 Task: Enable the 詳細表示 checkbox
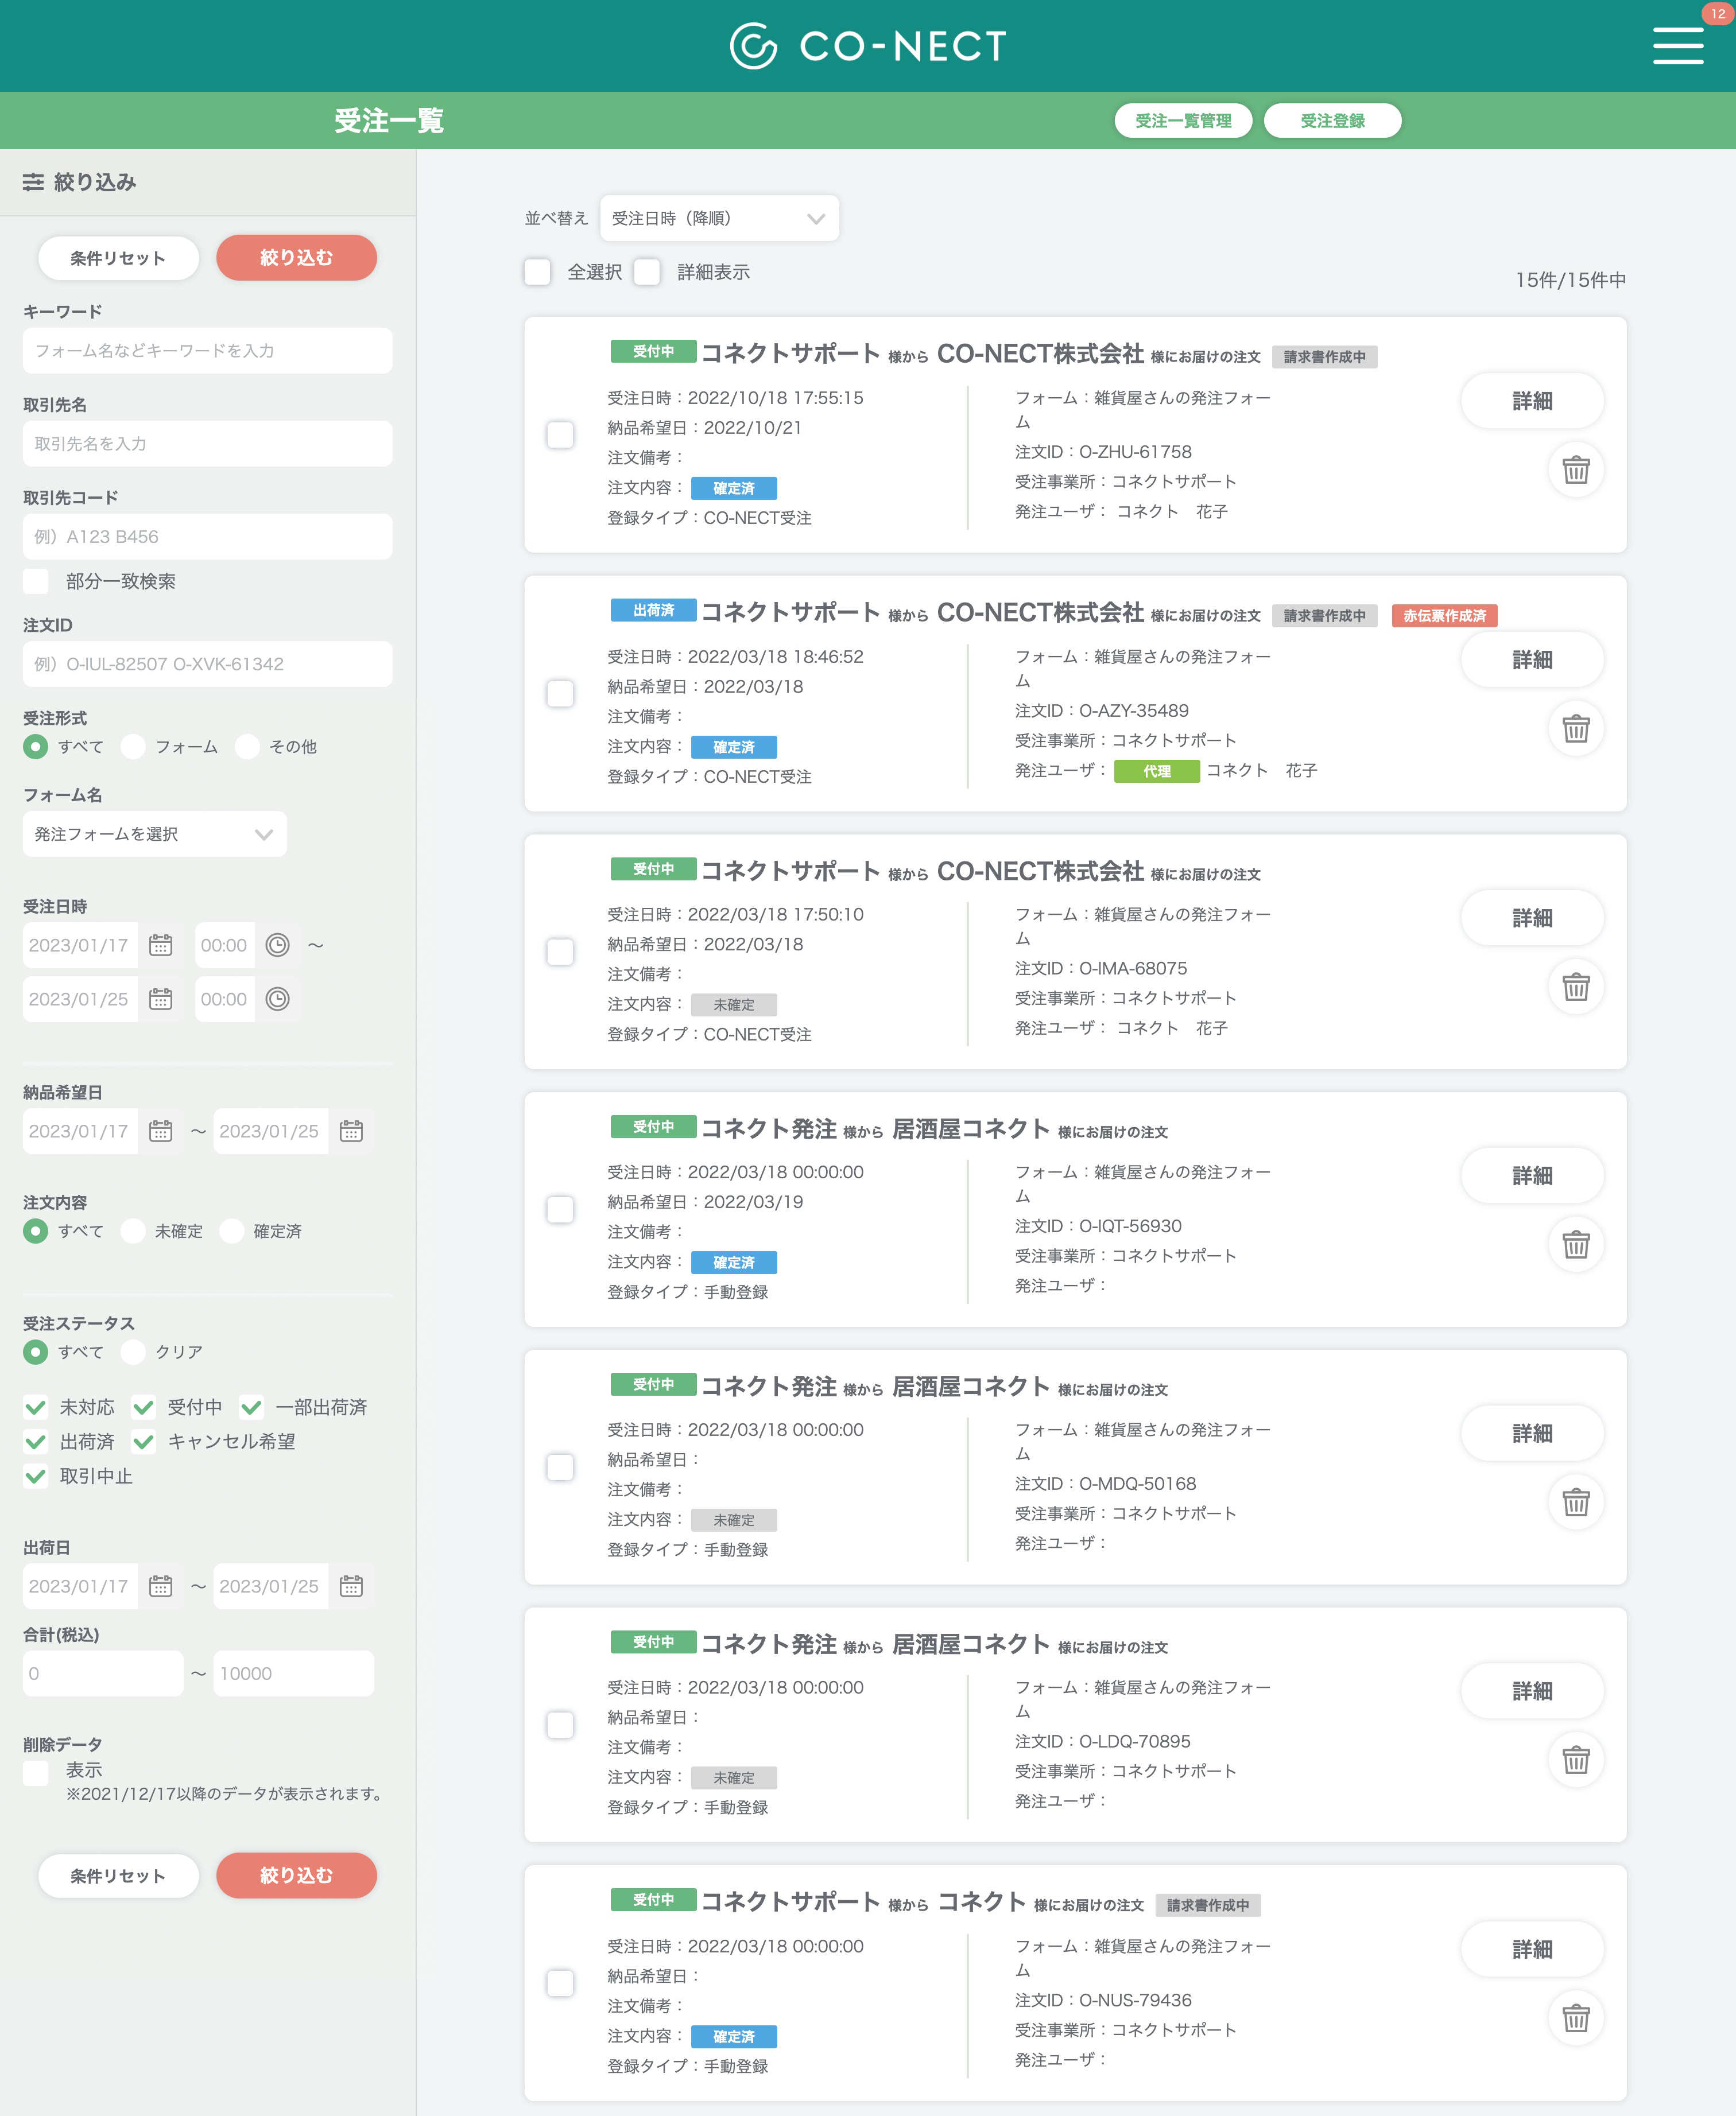[647, 272]
